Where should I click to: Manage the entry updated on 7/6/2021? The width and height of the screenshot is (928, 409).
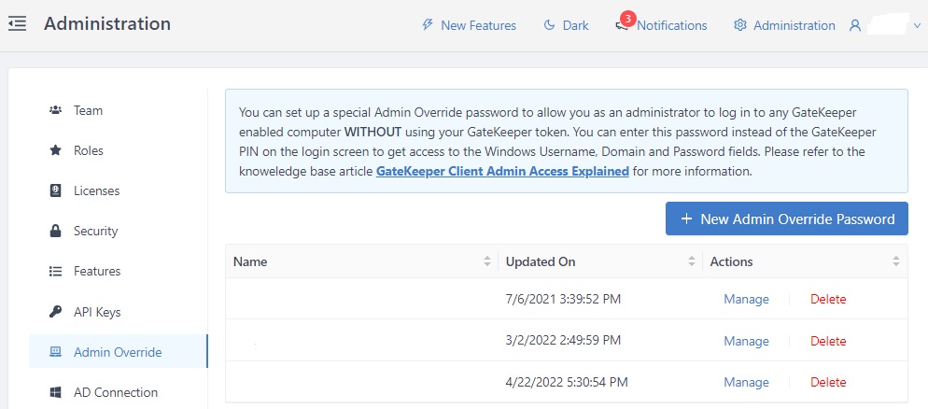[746, 299]
